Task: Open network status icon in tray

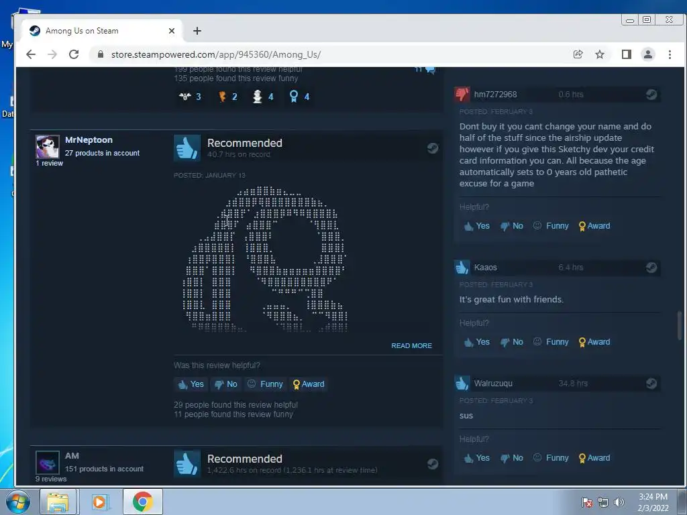Action: coord(603,502)
